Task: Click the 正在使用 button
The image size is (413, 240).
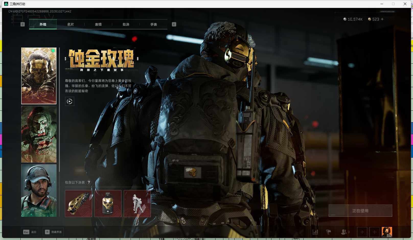Action: [x=360, y=211]
